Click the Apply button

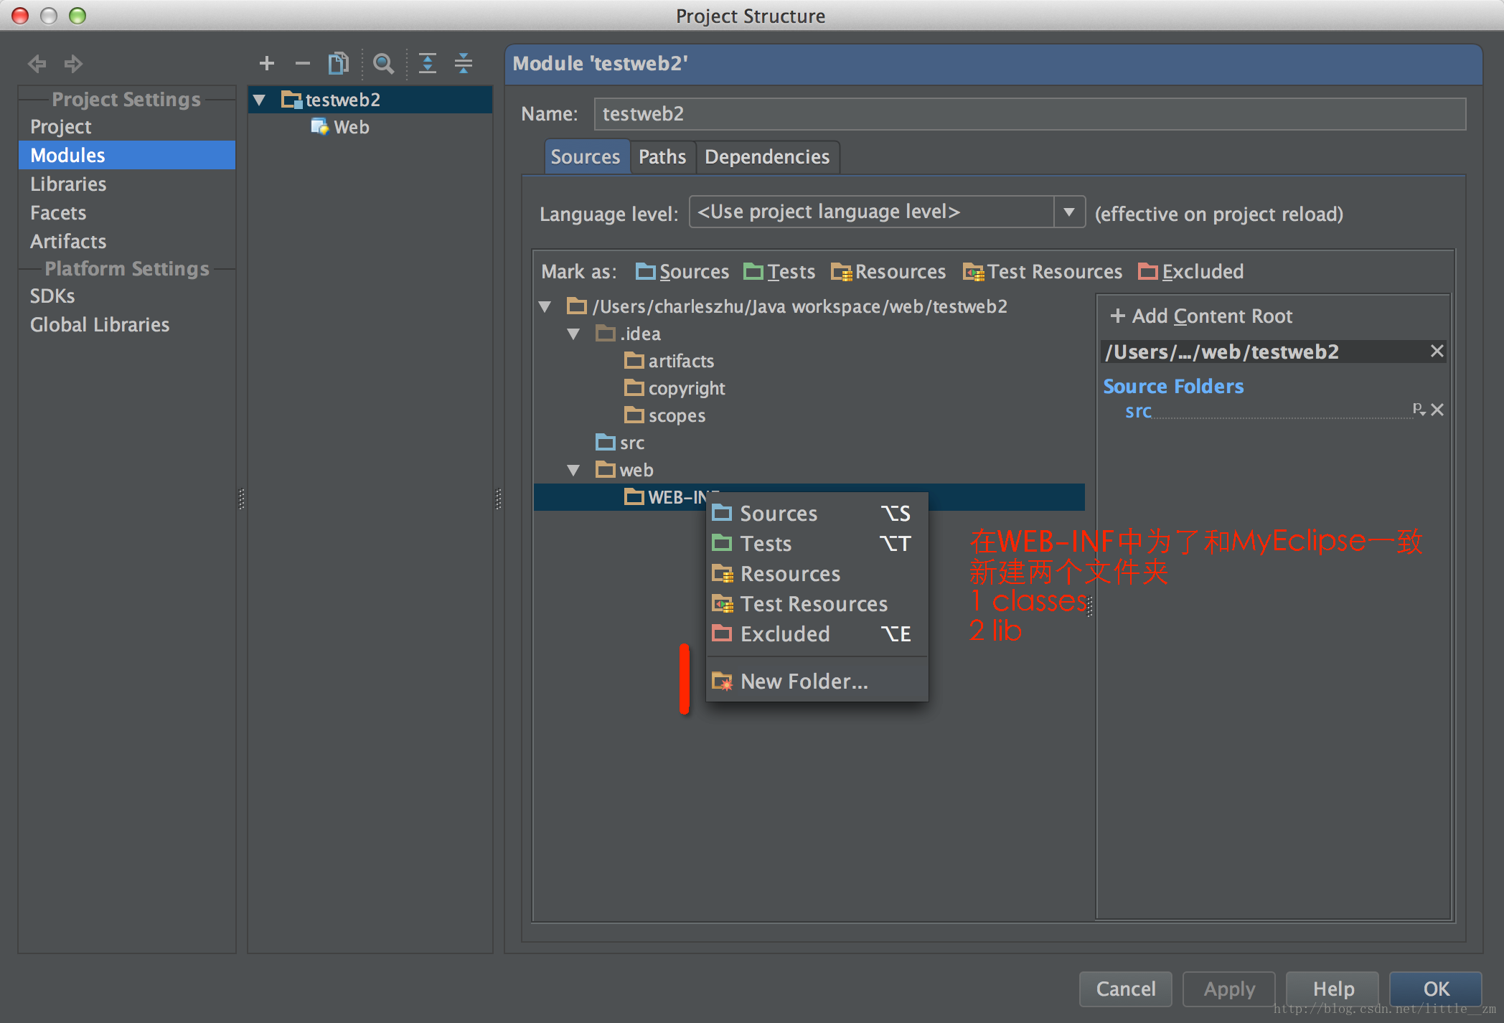pos(1229,989)
